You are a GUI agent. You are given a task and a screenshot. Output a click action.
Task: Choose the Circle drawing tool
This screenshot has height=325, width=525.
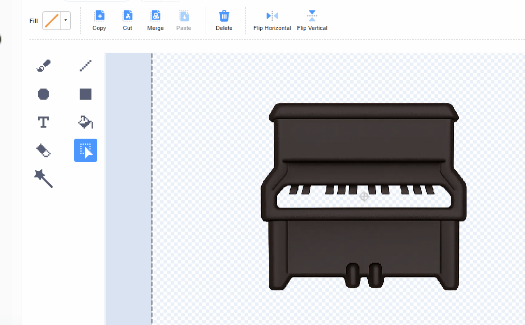43,94
